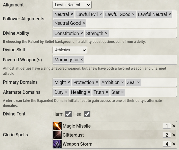Remove the Healing alternate domain tag
179x150 pixels.
(x=89, y=92)
